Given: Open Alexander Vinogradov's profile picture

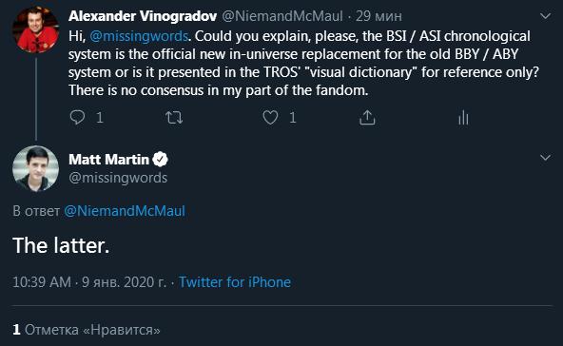Looking at the screenshot, I should tap(35, 29).
